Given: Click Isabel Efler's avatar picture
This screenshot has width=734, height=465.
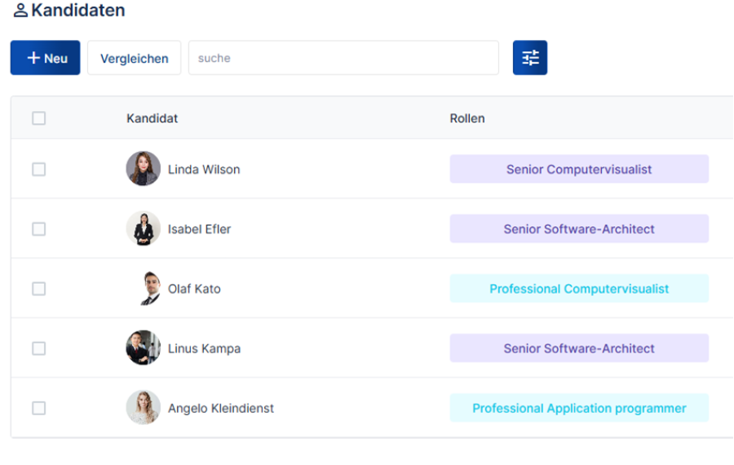Looking at the screenshot, I should (143, 228).
